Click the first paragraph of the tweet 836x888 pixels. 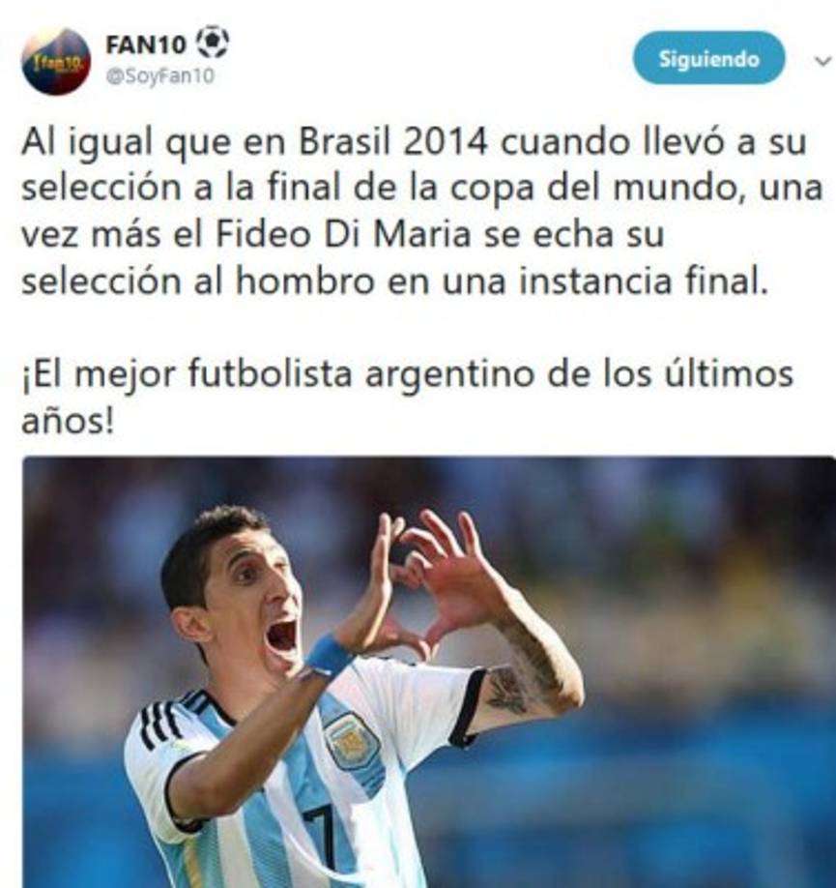421,211
